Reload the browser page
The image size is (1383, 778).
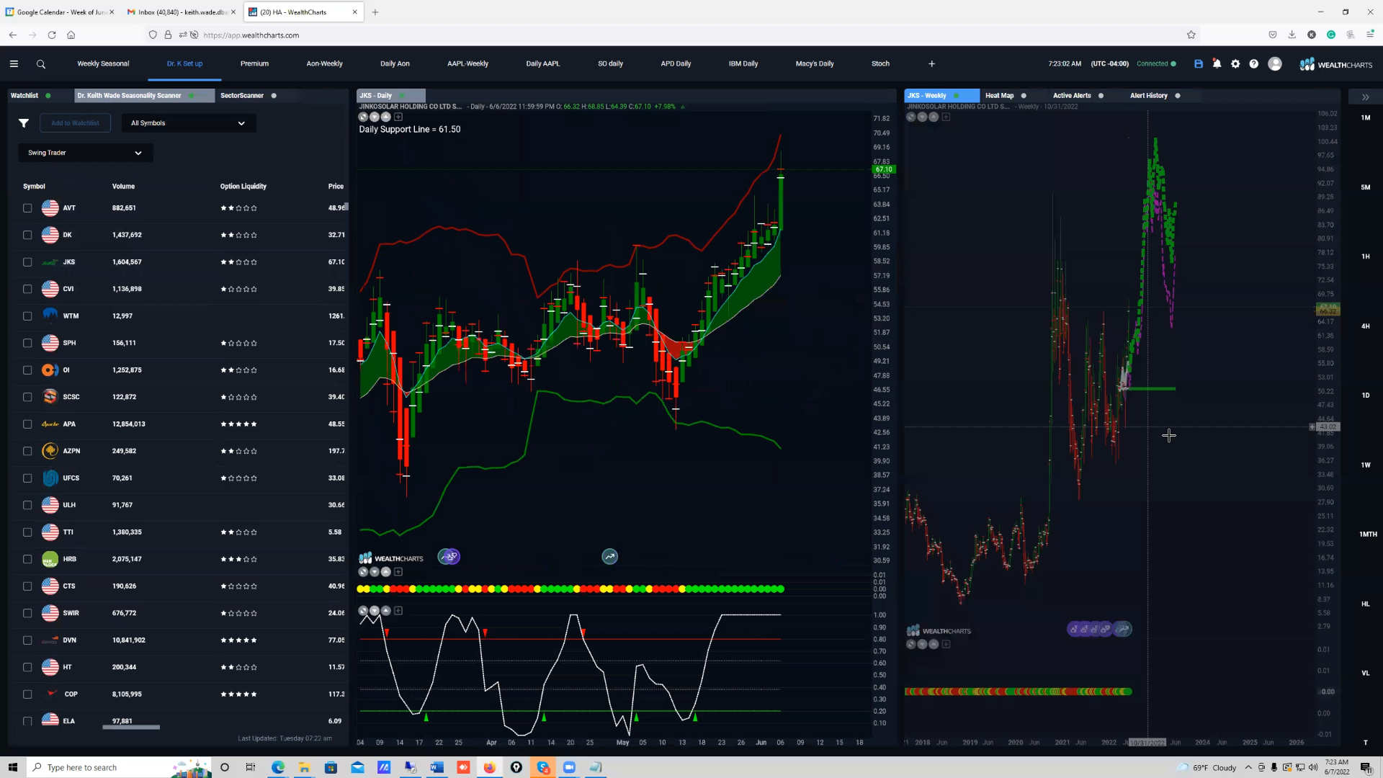coord(52,35)
